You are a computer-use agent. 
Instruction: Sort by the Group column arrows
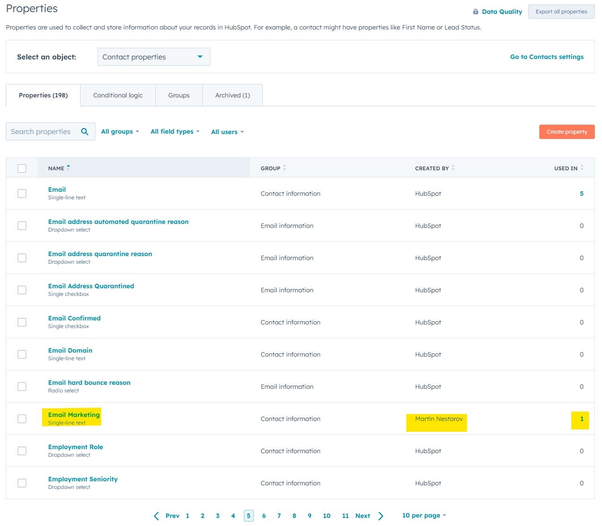285,168
